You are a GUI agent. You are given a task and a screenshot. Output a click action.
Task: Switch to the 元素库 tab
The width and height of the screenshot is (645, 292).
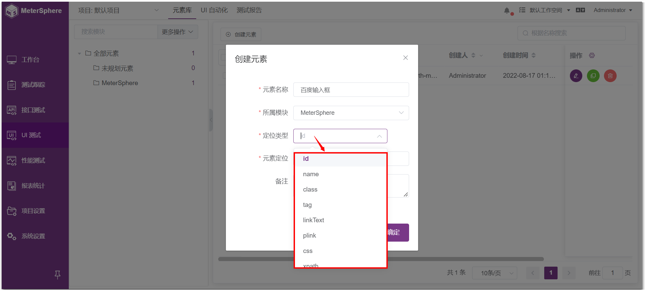[x=182, y=10]
